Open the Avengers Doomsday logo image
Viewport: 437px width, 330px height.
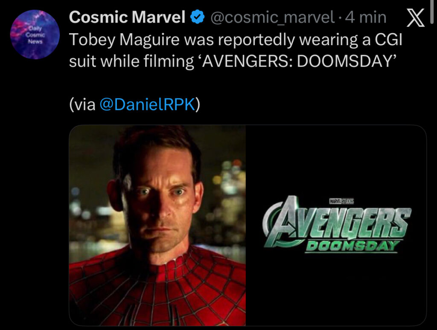tap(336, 225)
